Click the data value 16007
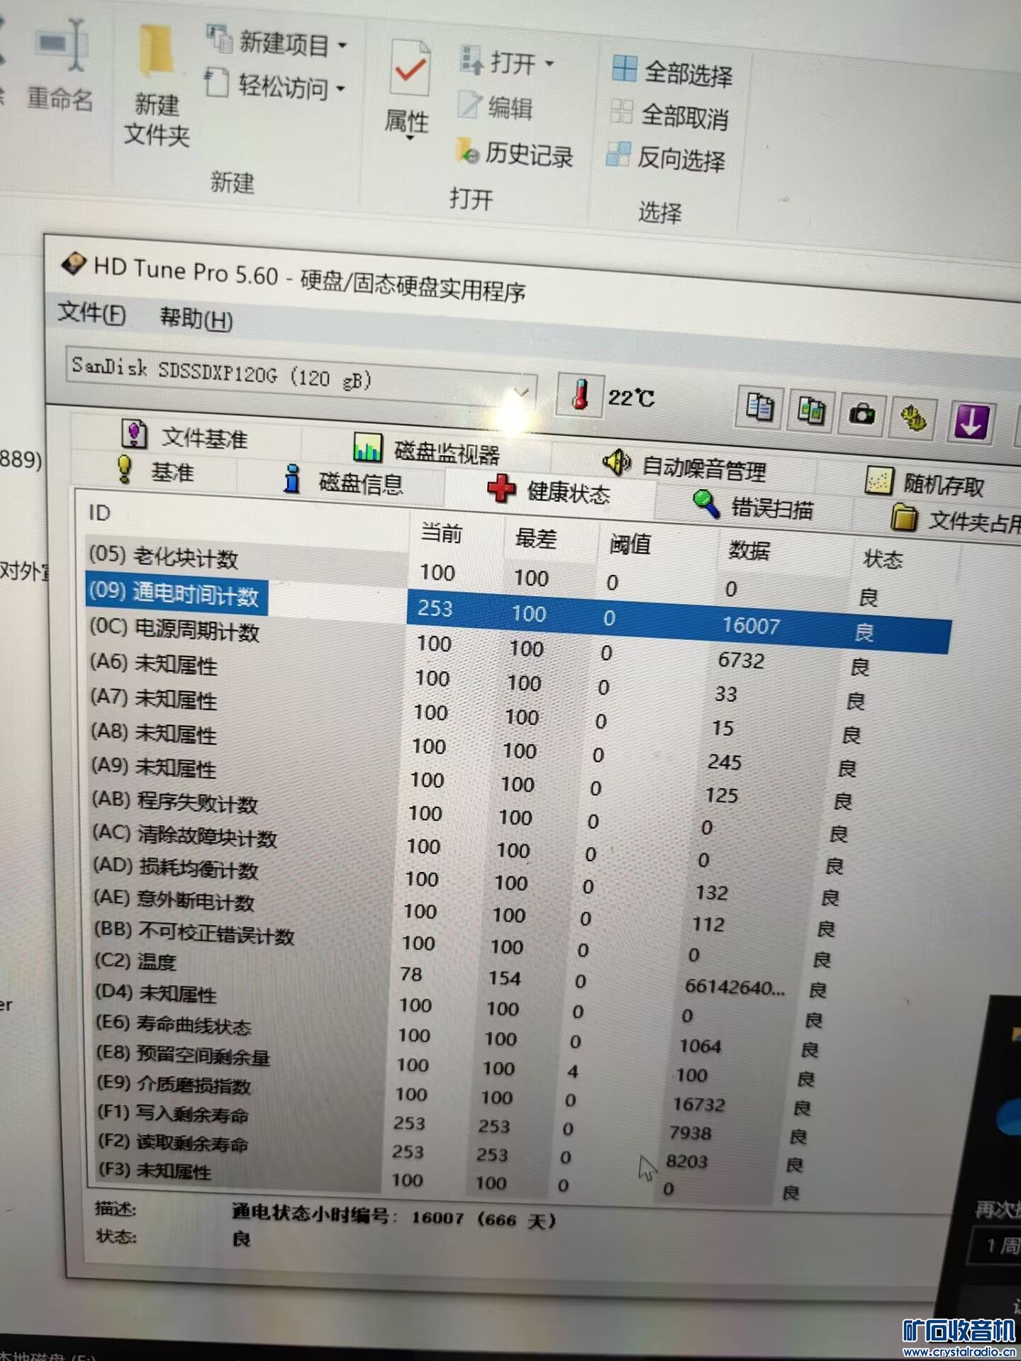The height and width of the screenshot is (1361, 1021). pyautogui.click(x=751, y=625)
